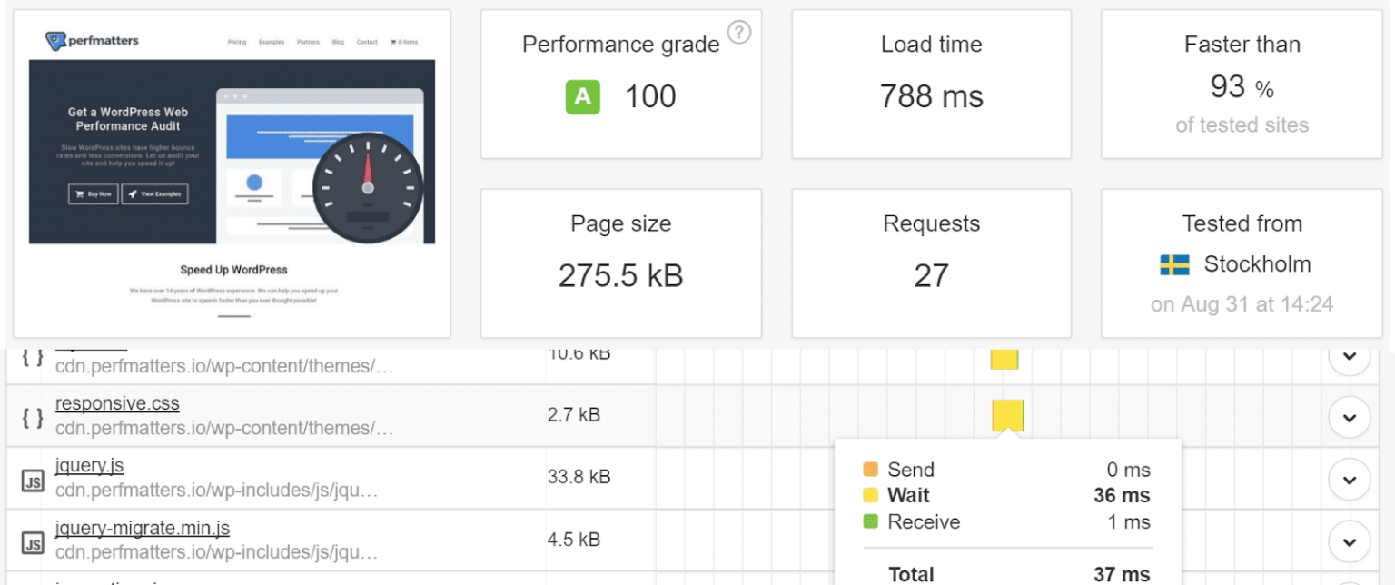Open the responsive.css file link
The width and height of the screenshot is (1395, 585).
tap(117, 403)
